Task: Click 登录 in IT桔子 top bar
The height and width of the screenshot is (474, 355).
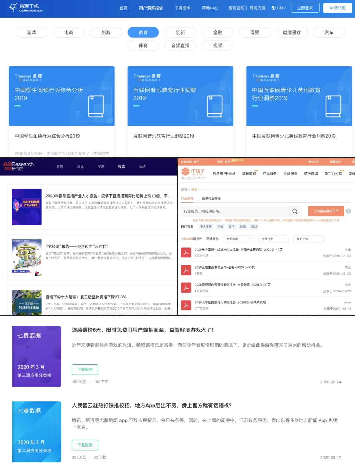Action: pos(220,162)
